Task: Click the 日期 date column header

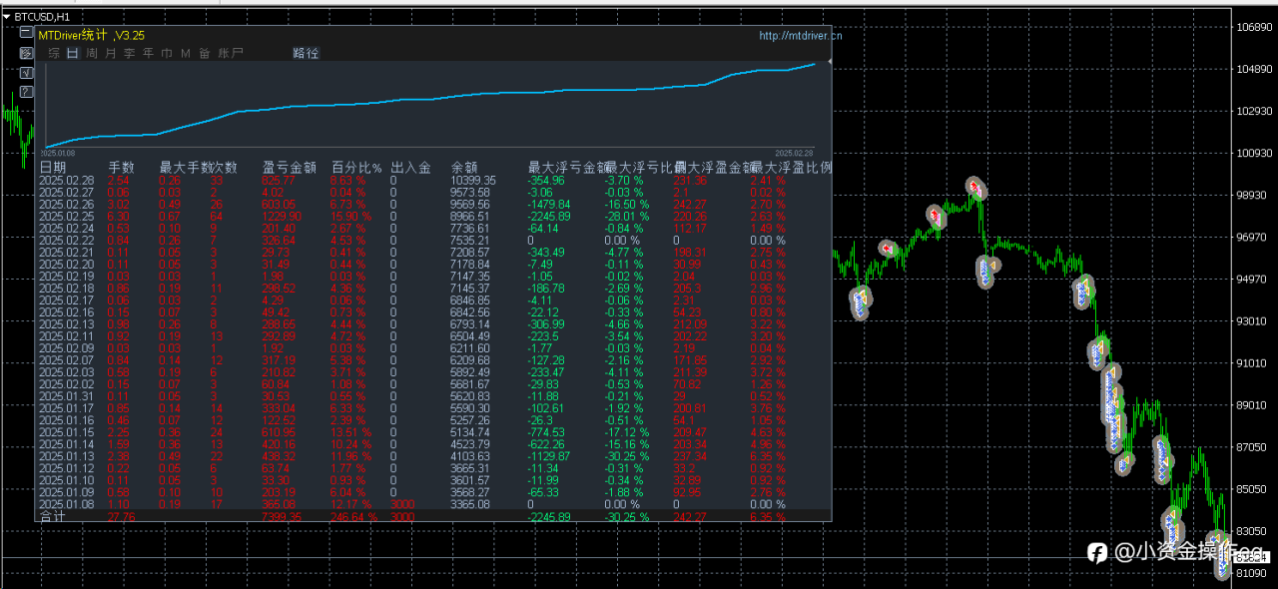Action: [x=53, y=168]
